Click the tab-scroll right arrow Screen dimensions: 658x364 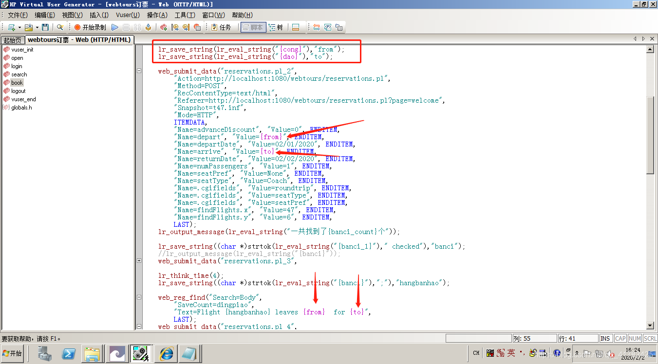(643, 38)
